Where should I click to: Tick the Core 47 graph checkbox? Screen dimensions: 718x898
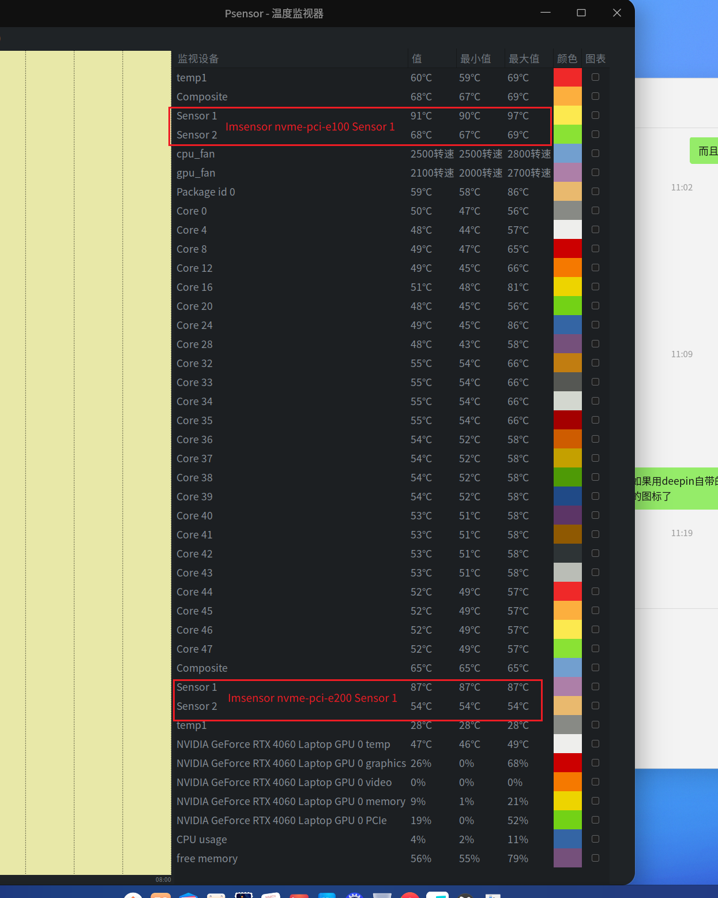595,649
